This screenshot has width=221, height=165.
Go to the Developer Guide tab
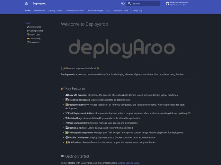click(x=121, y=11)
